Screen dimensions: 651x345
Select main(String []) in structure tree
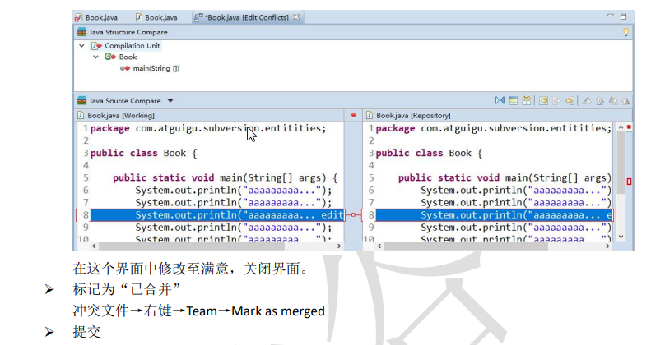(156, 68)
